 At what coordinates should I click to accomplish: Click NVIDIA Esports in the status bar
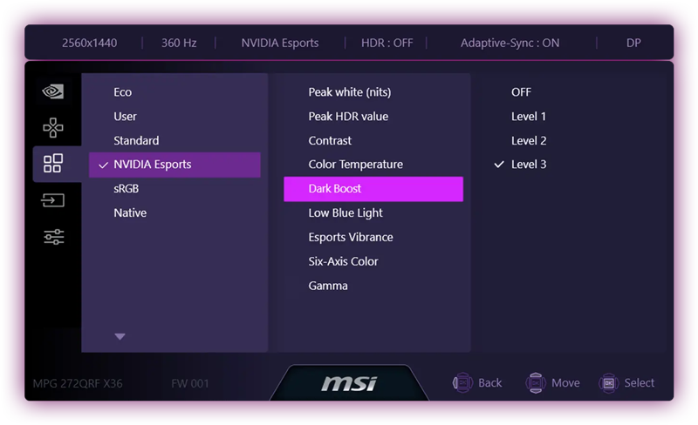pyautogui.click(x=280, y=44)
